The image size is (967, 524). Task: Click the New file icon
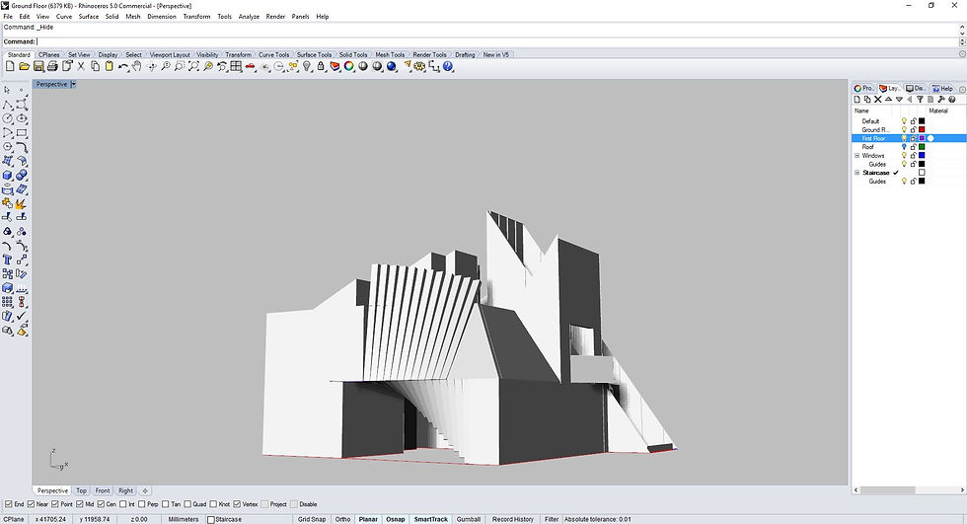10,66
